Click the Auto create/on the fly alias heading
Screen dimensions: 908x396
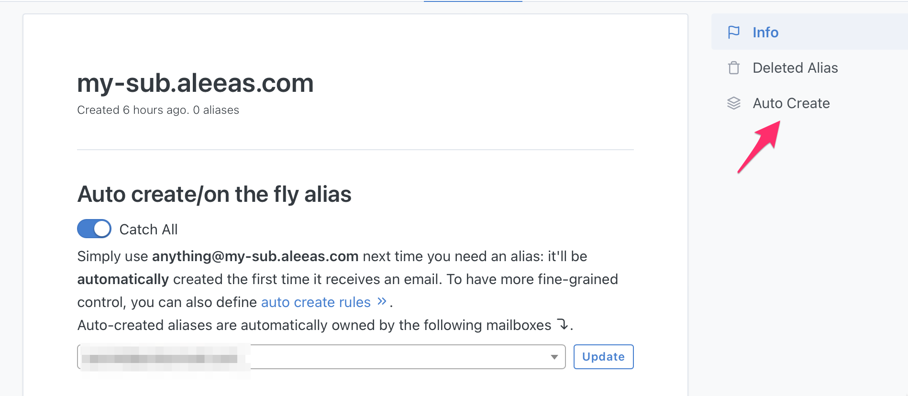pos(214,194)
